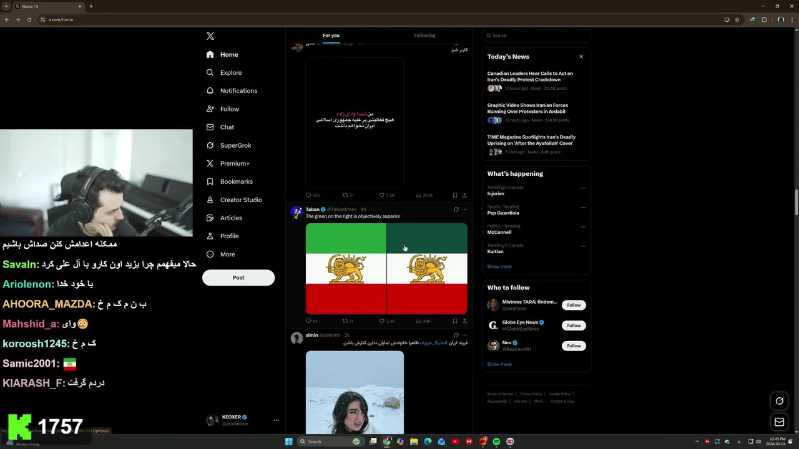Open more menu on Taban's post
This screenshot has height=449, width=799.
click(464, 210)
